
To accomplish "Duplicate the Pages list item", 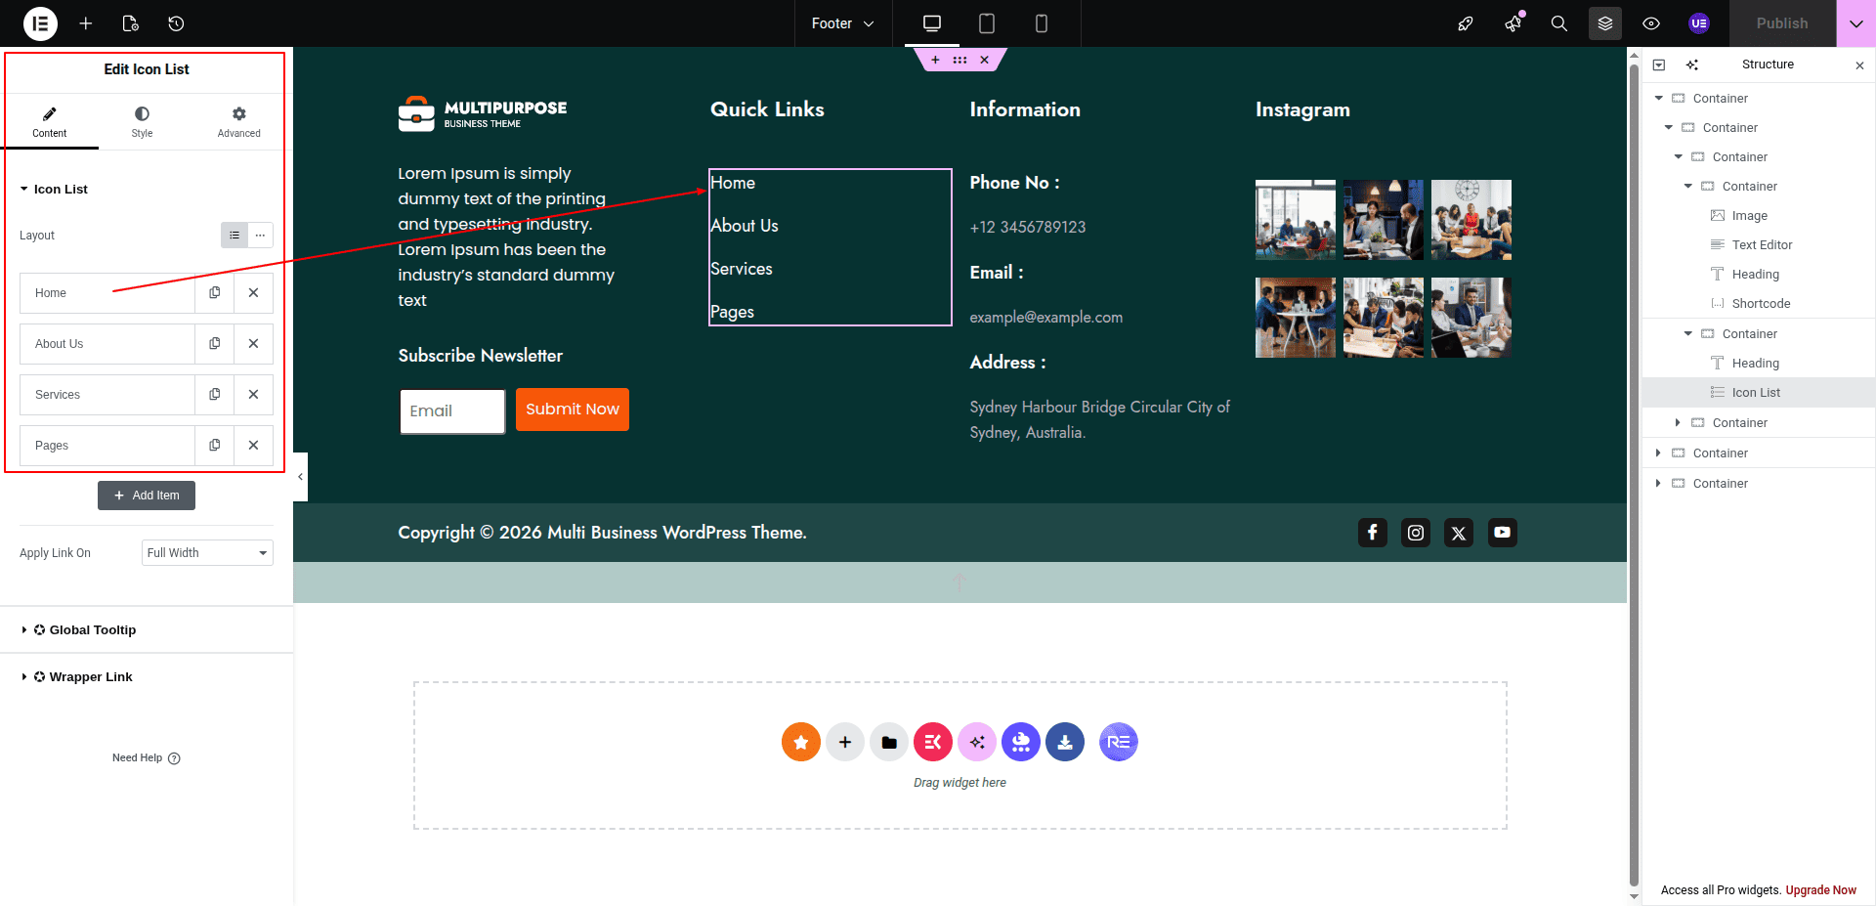I will [215, 446].
